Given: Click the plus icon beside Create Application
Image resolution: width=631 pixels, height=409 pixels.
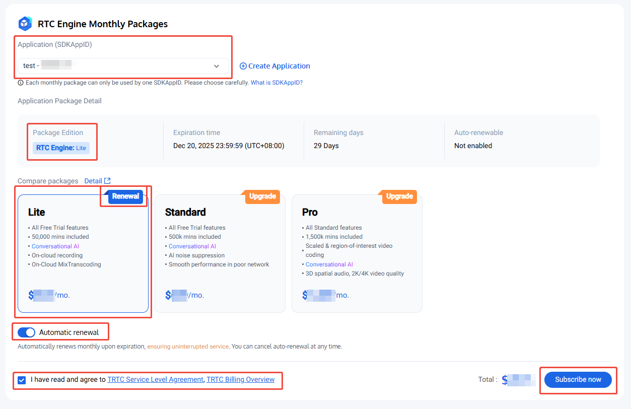Looking at the screenshot, I should [x=243, y=66].
